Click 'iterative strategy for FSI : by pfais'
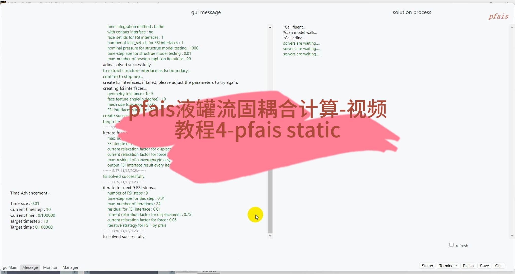The width and height of the screenshot is (515, 274). tap(137, 225)
